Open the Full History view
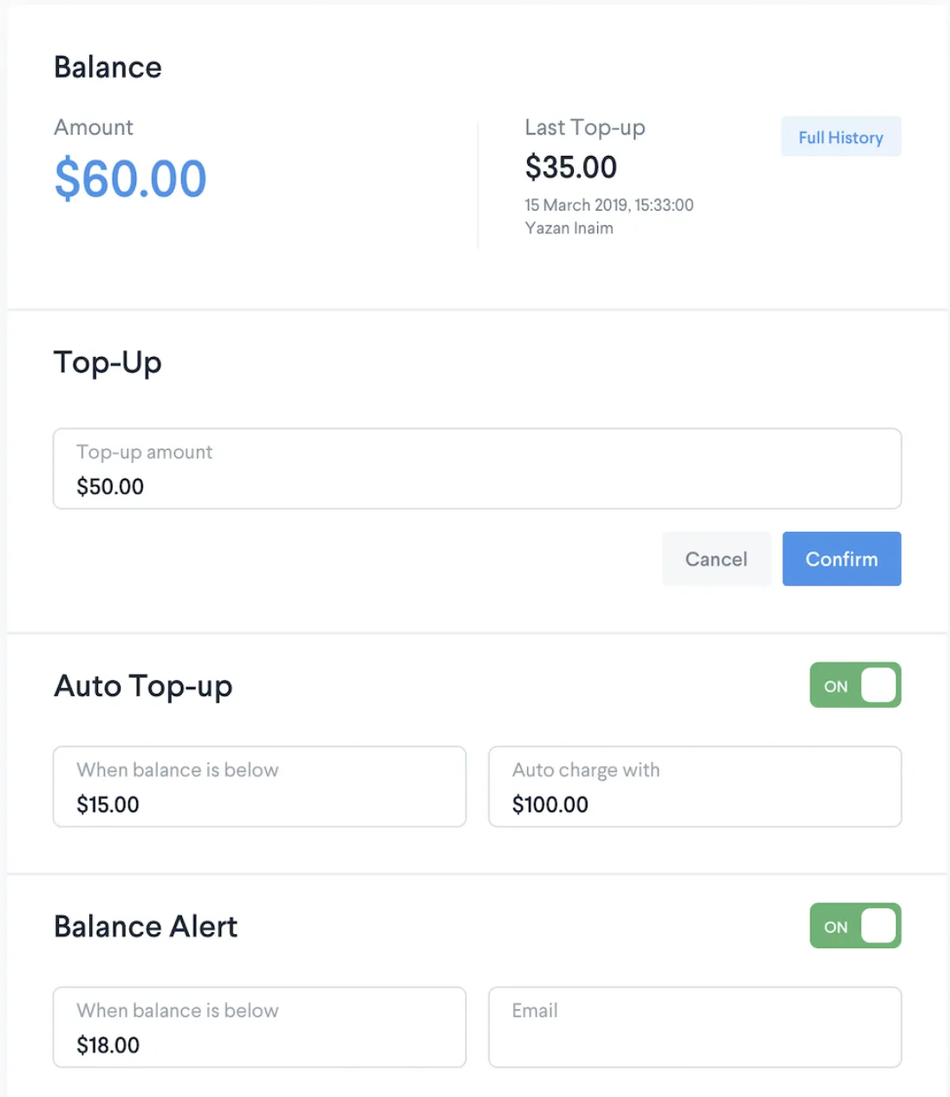950x1097 pixels. (840, 136)
